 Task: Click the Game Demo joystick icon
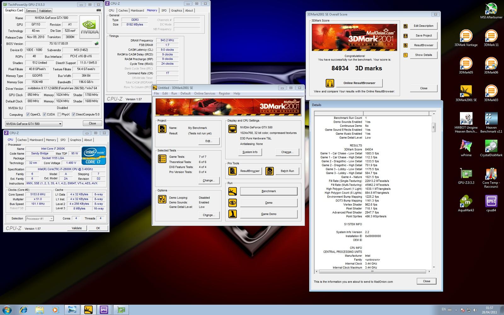click(232, 214)
